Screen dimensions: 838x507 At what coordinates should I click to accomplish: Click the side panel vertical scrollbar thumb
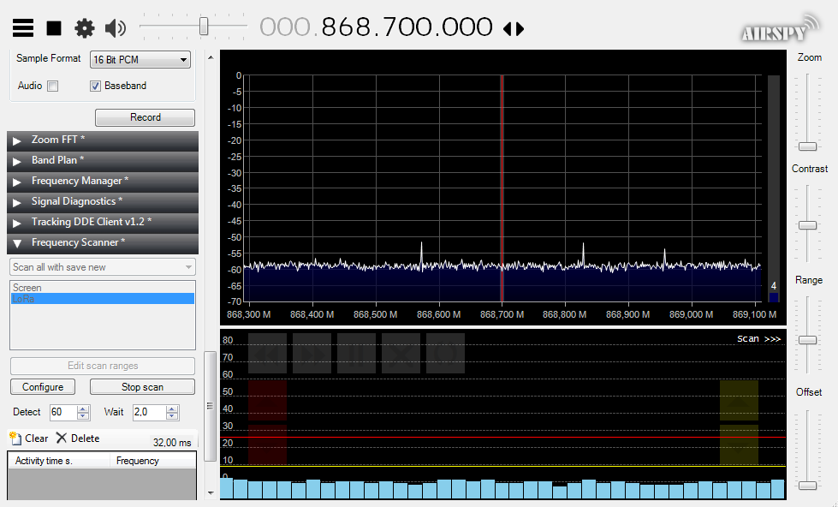pos(211,406)
